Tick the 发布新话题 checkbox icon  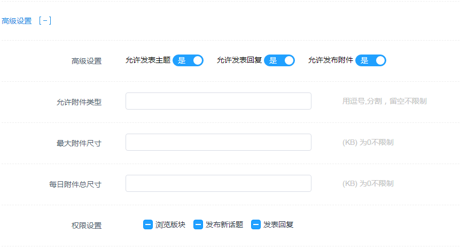[x=198, y=224]
